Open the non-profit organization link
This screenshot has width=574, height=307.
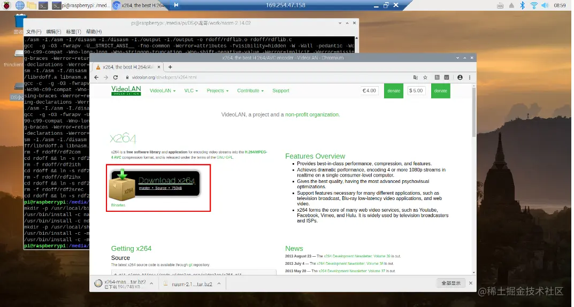click(x=312, y=114)
